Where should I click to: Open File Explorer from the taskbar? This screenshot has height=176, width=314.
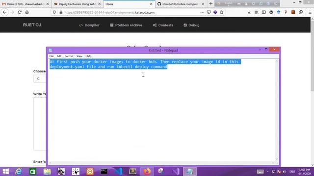pos(47,172)
